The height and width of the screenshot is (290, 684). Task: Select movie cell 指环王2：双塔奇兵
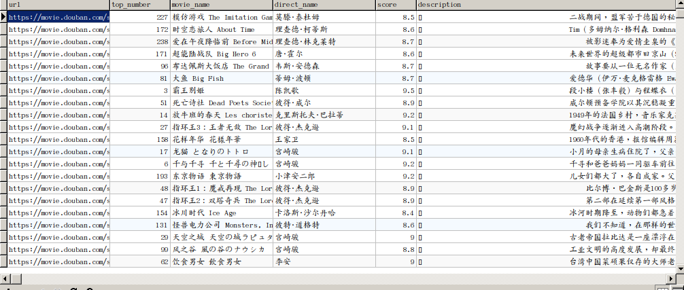[222, 200]
